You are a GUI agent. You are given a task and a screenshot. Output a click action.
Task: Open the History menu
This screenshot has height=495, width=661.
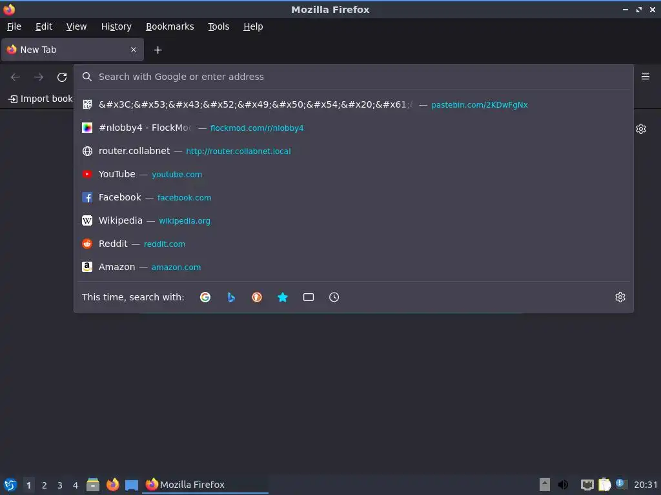tap(116, 26)
